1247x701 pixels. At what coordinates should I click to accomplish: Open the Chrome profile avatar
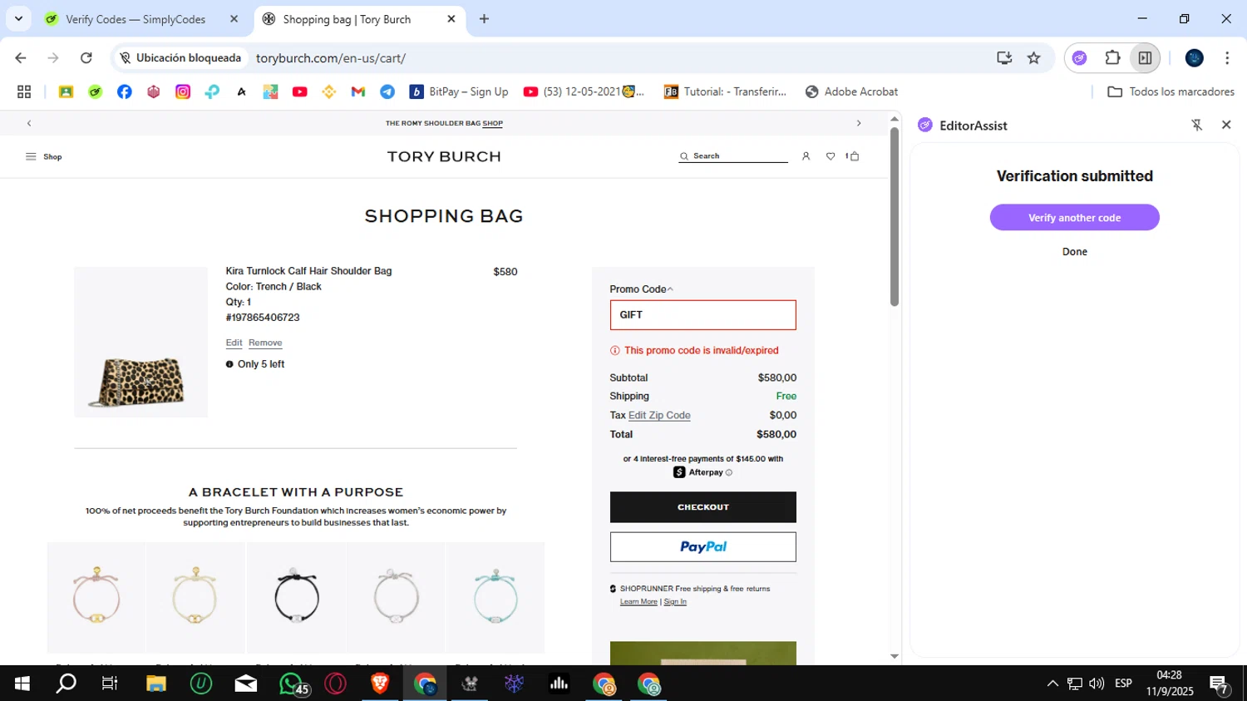1195,58
